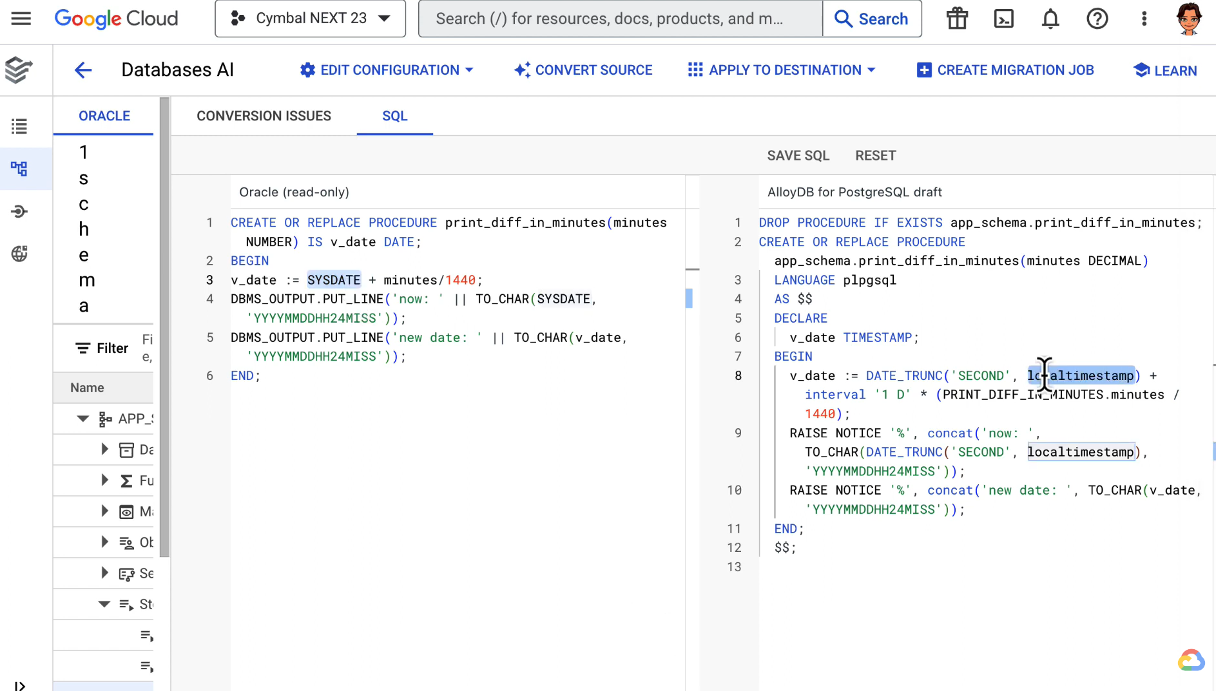
Task: Click the schema icon beside APP_
Action: click(x=105, y=419)
